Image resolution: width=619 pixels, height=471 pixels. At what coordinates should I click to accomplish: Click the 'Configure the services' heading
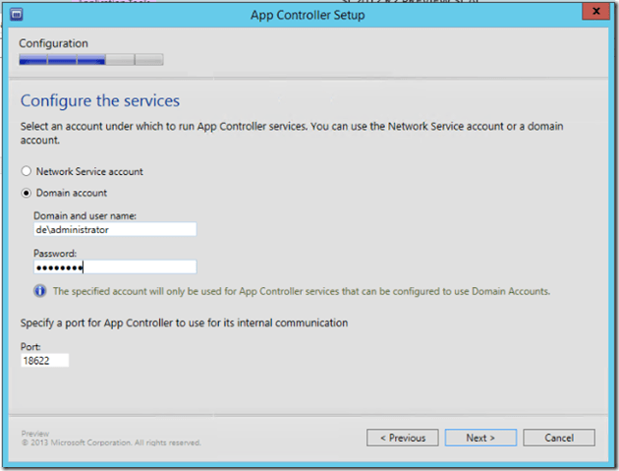[100, 100]
